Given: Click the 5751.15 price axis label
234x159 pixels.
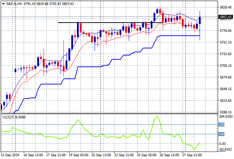Looking at the screenshot, I should (225, 42).
